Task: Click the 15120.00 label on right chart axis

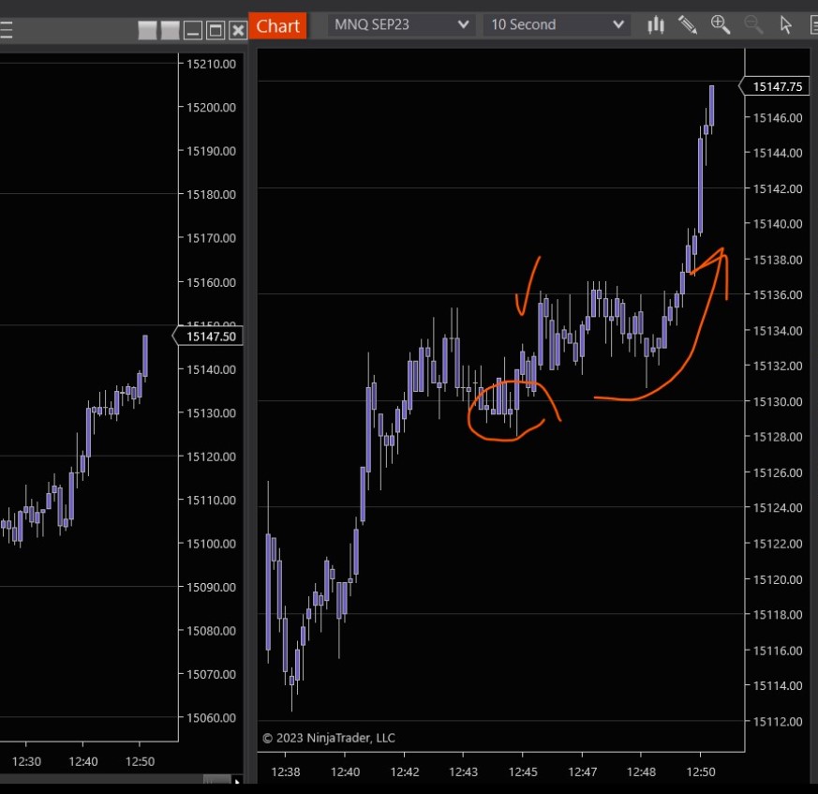Action: 778,579
